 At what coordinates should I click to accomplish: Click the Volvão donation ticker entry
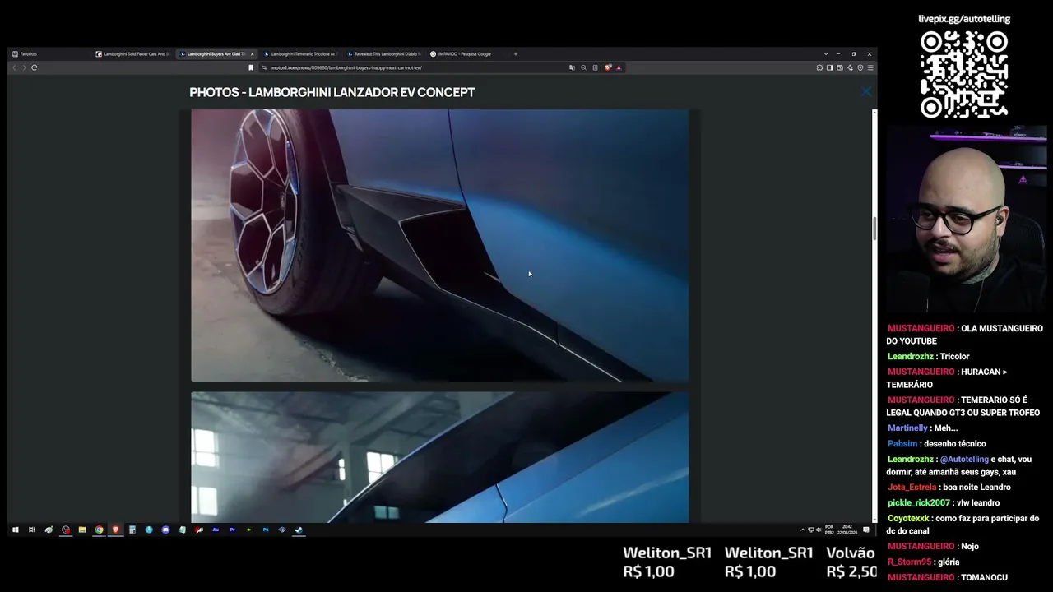pyautogui.click(x=851, y=562)
